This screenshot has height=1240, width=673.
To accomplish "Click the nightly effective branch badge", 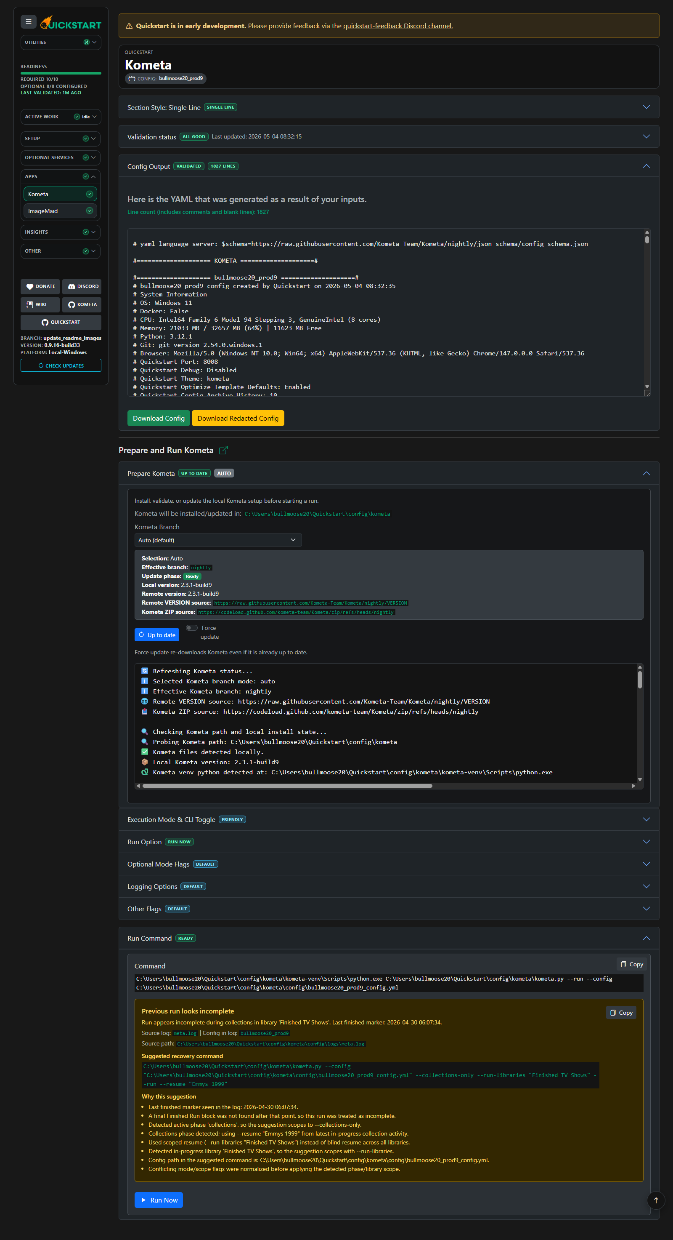I will (x=201, y=568).
